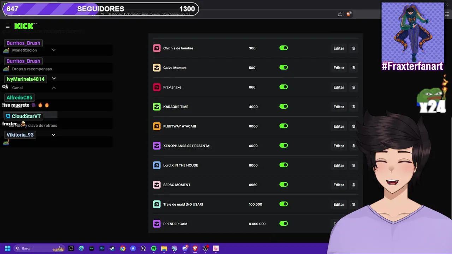Turn off the Fraxter.Exe reward toggle
This screenshot has height=254, width=452.
point(284,87)
